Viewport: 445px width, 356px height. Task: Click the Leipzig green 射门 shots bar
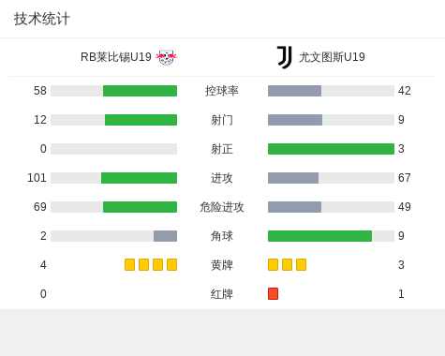point(141,120)
